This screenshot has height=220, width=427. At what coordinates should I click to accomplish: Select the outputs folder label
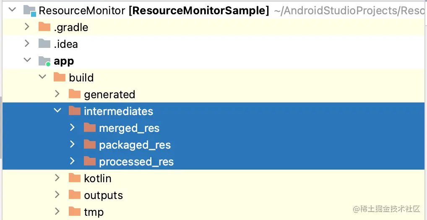103,195
